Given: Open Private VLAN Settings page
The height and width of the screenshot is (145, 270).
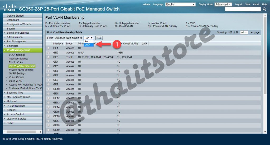Looking at the screenshot, I should (x=21, y=70).
